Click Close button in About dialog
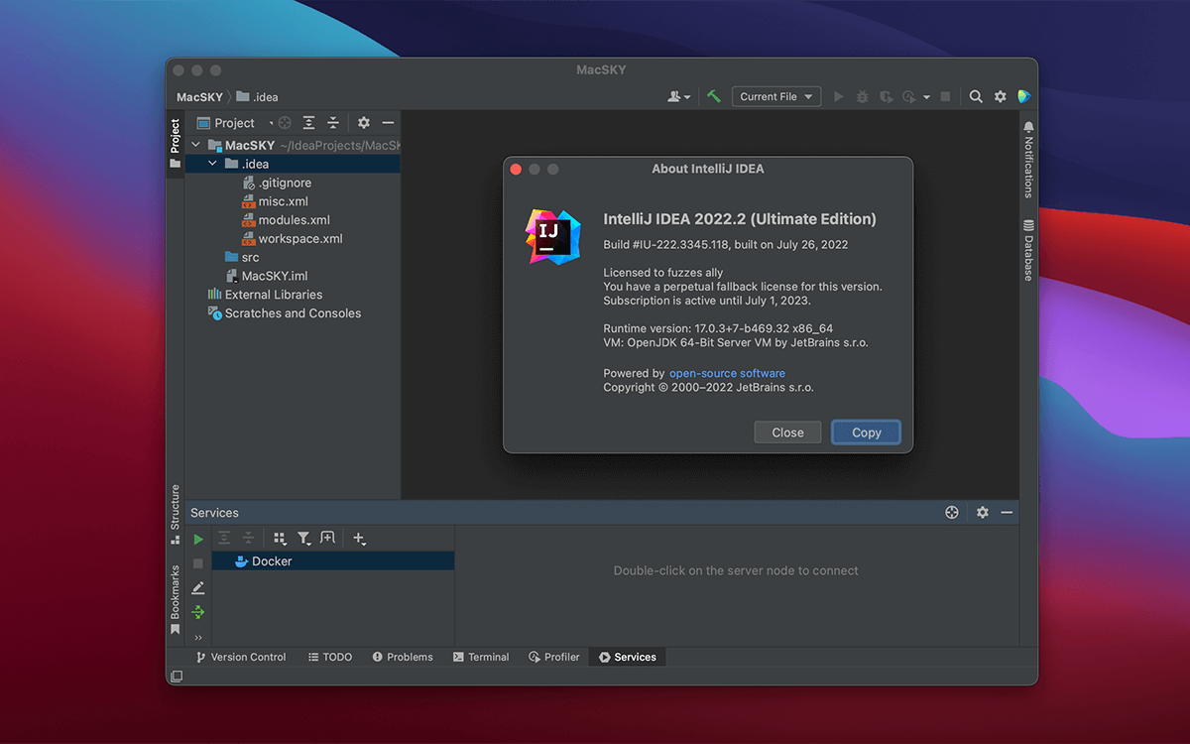Image resolution: width=1190 pixels, height=744 pixels. pyautogui.click(x=787, y=433)
